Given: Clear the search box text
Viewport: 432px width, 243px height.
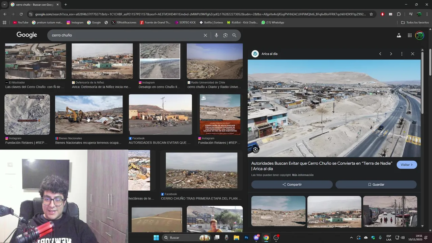Looking at the screenshot, I should click(205, 35).
